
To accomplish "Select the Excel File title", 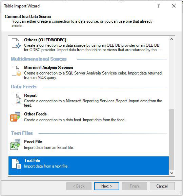I will [x=33, y=142].
